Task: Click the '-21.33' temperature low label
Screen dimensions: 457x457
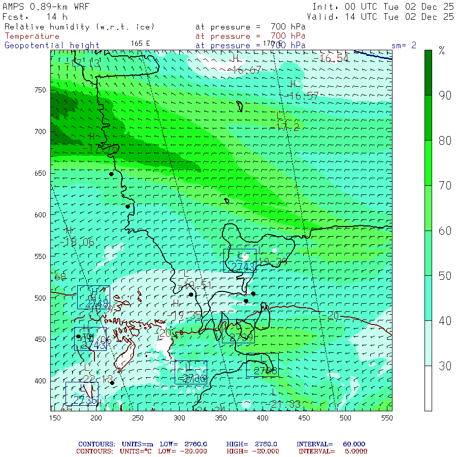Action: [283, 404]
